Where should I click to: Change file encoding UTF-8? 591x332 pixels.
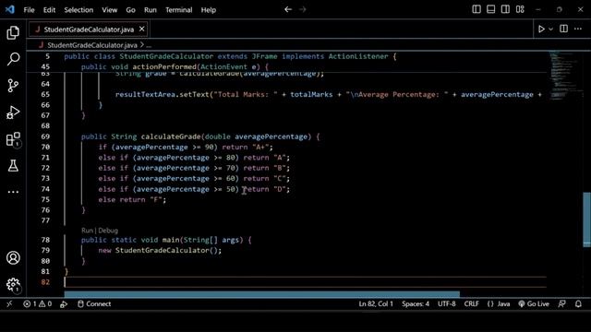[447, 303]
